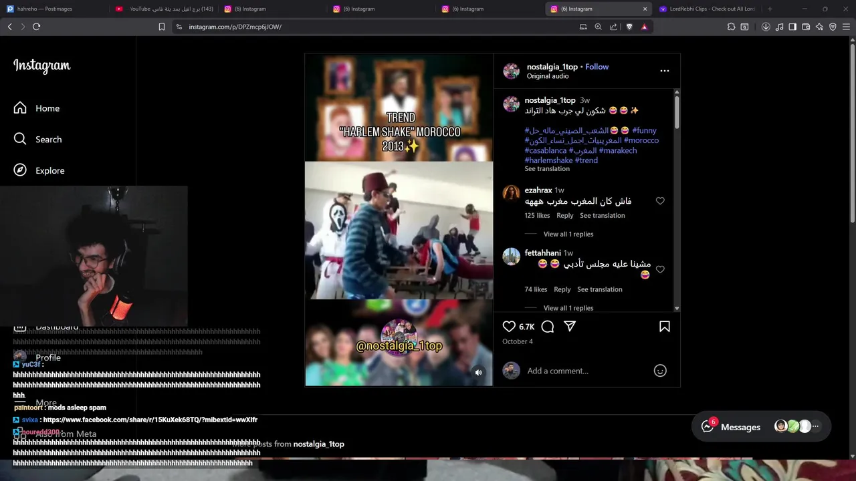Open the Explore page
This screenshot has width=856, height=481.
point(39,170)
